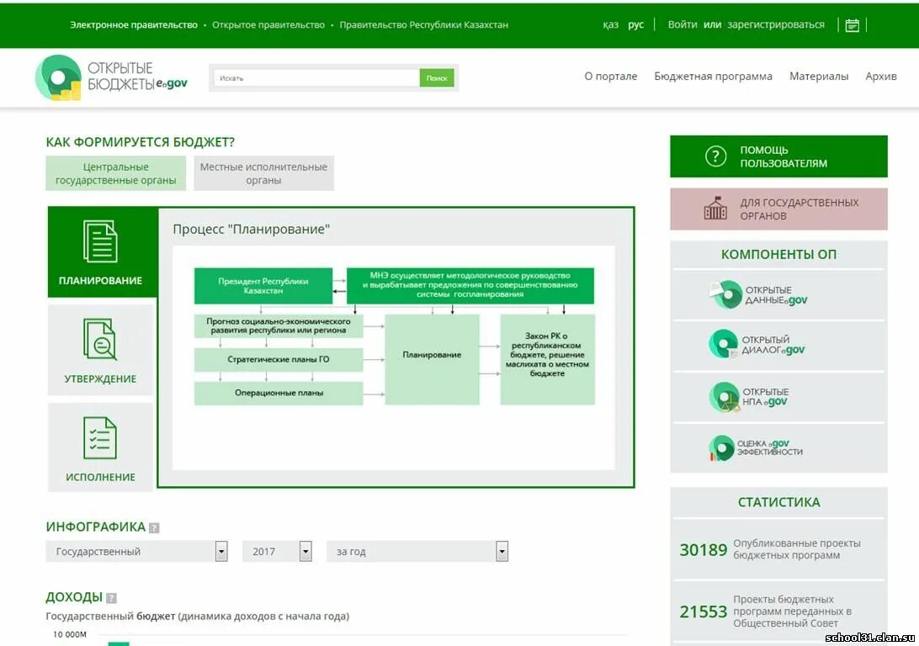
Task: Open О портале menu item
Action: (x=611, y=77)
